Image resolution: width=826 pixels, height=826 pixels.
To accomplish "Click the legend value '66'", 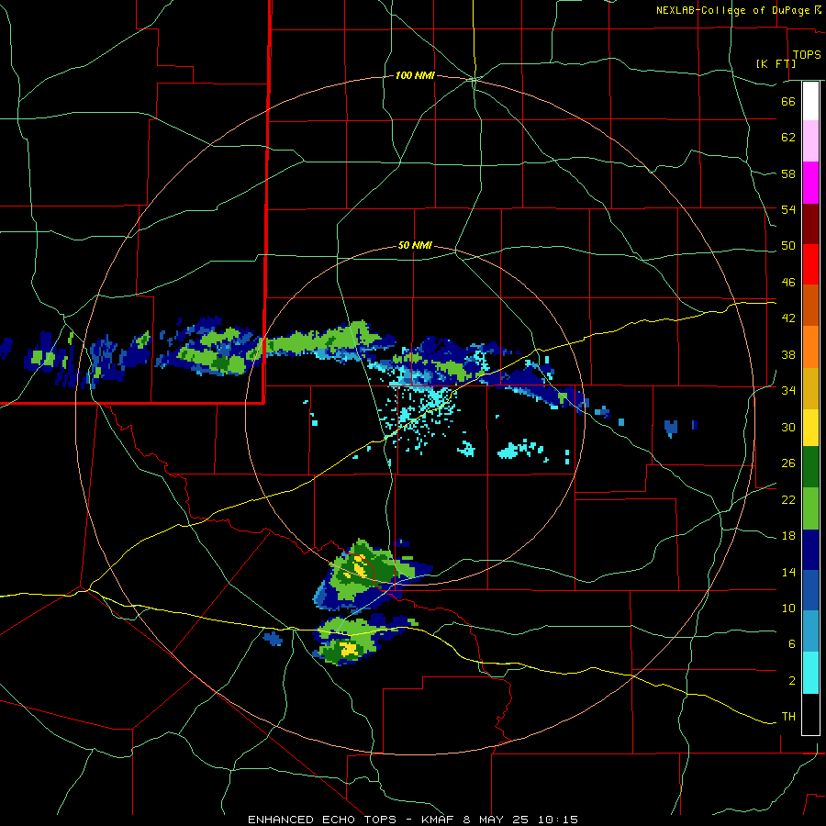I will tap(788, 102).
